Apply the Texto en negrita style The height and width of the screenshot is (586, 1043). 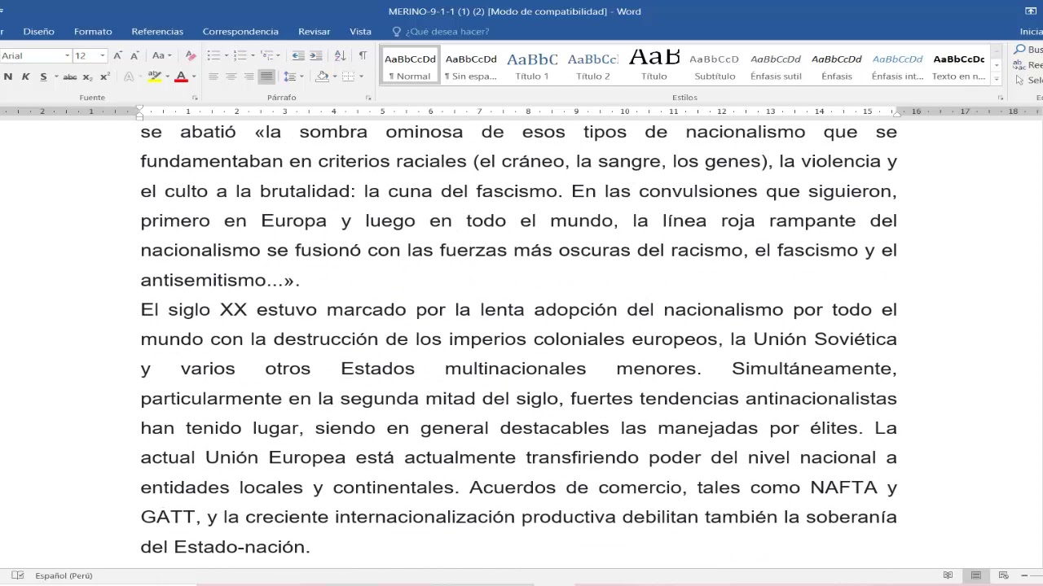click(958, 67)
